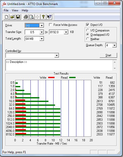The width and height of the screenshot is (123, 157).
Task: Click the yellow question mark About icon
Action: pos(43,17)
